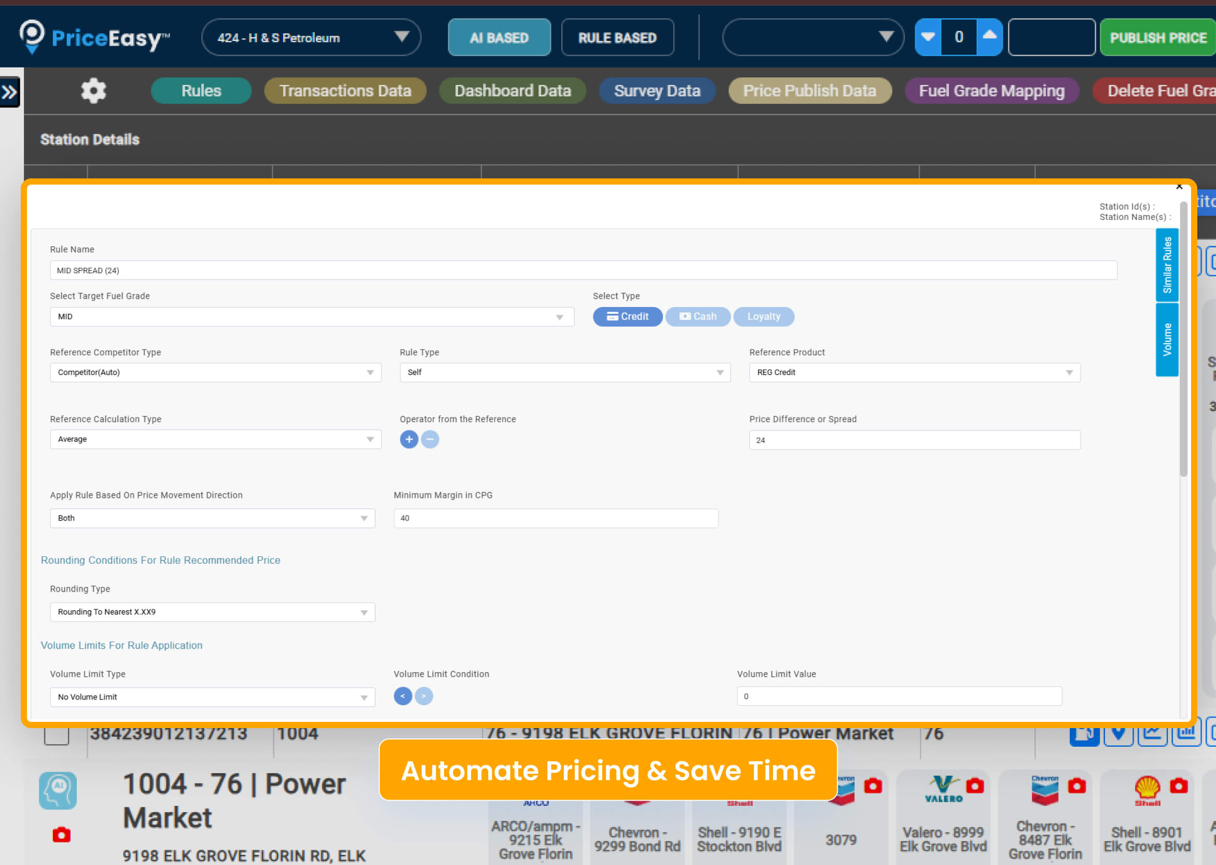Click the blue price decrease arrow

coord(928,37)
